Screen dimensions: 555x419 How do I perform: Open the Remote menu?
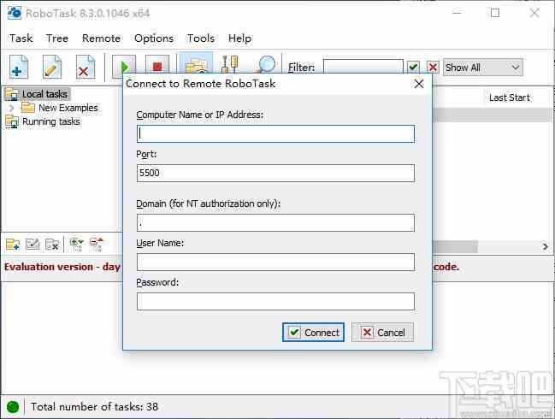pos(101,38)
